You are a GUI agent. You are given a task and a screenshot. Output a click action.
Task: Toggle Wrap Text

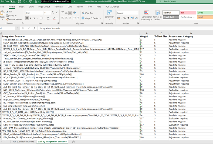point(88,13)
